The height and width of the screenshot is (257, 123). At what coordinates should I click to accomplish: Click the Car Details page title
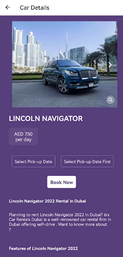[x=35, y=7]
